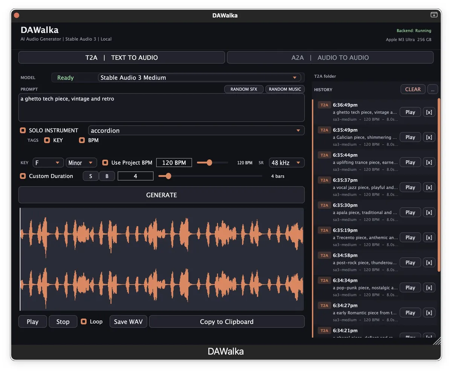
Task: Click the history list scrollbar
Action: (x=439, y=185)
